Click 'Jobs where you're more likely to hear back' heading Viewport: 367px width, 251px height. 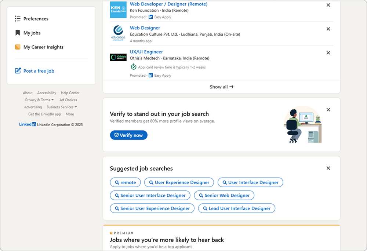click(x=167, y=240)
